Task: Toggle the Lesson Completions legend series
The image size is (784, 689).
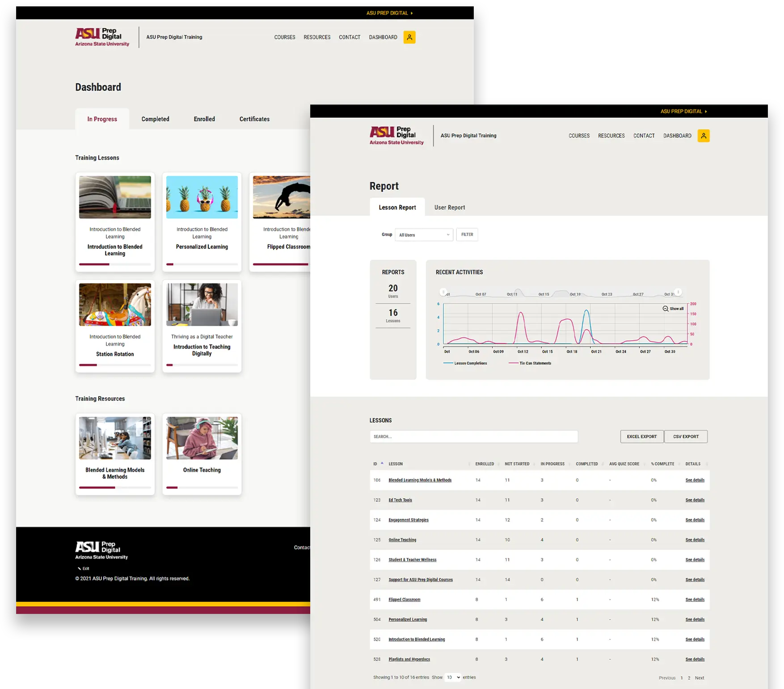Action: pyautogui.click(x=465, y=363)
